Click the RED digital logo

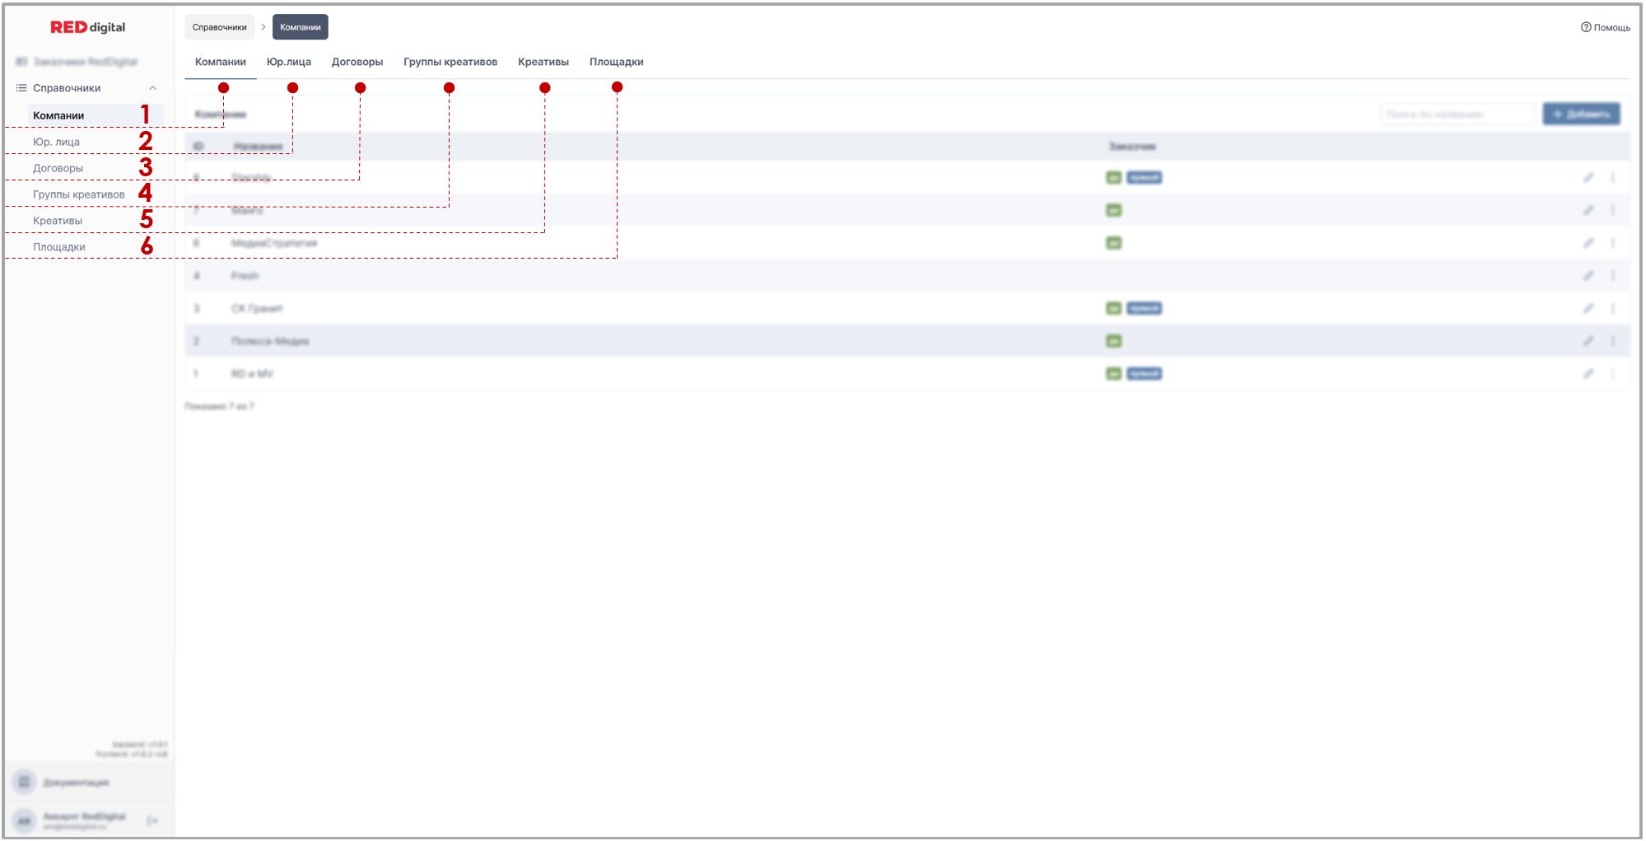point(88,27)
